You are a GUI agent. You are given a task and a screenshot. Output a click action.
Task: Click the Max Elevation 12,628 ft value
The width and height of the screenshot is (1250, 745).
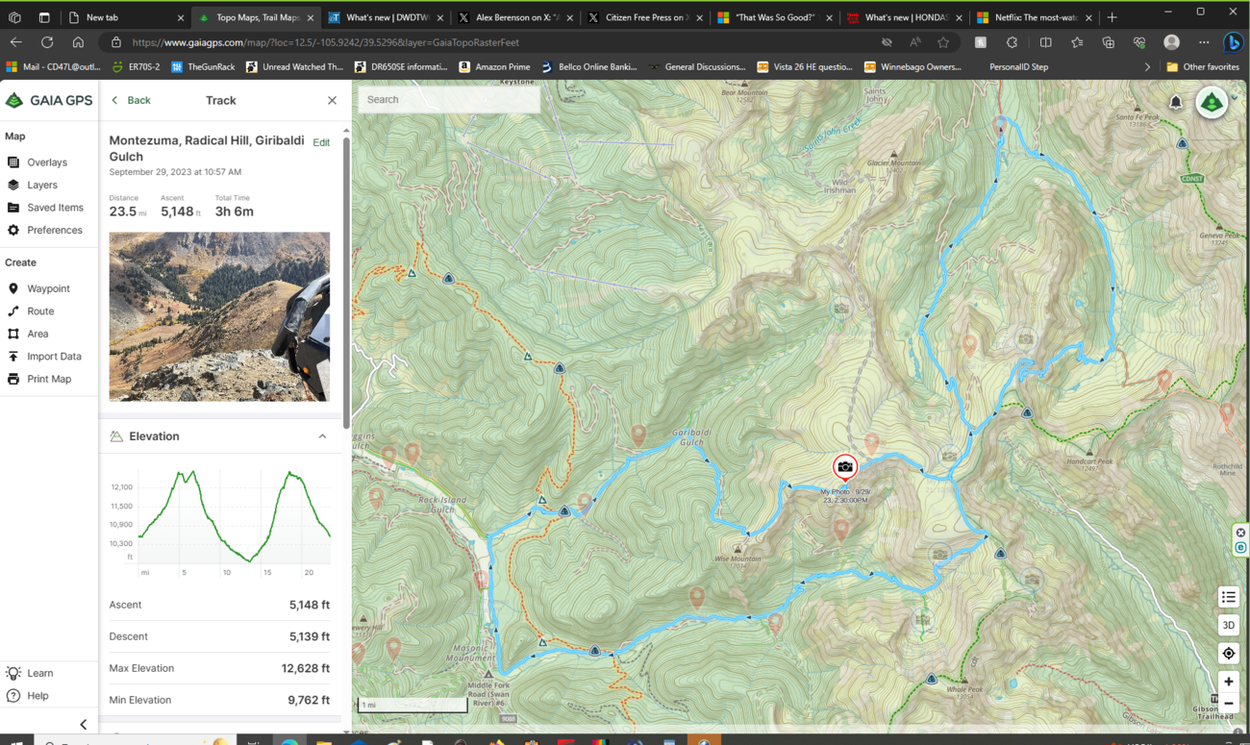pos(305,668)
